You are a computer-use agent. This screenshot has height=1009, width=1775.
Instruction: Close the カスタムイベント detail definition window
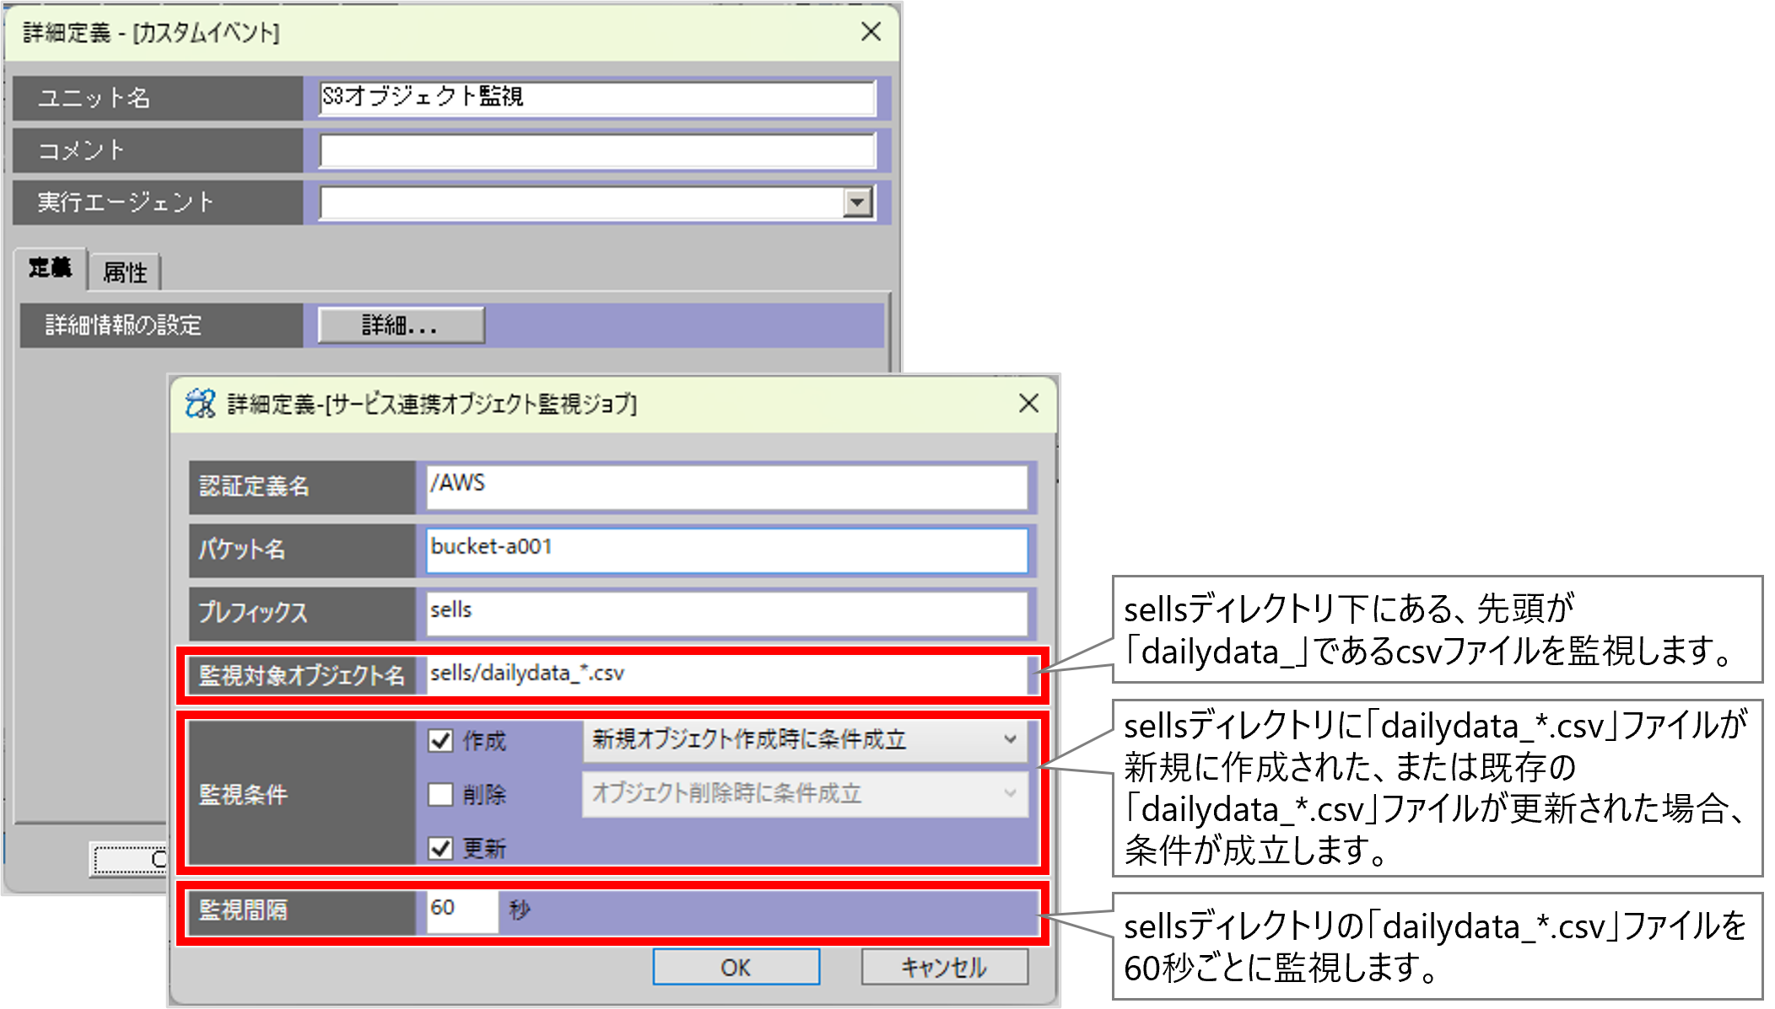(x=871, y=32)
